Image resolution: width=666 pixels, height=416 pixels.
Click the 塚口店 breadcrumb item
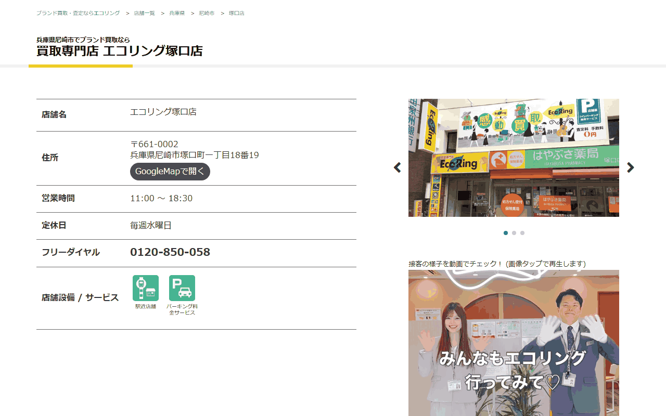237,13
